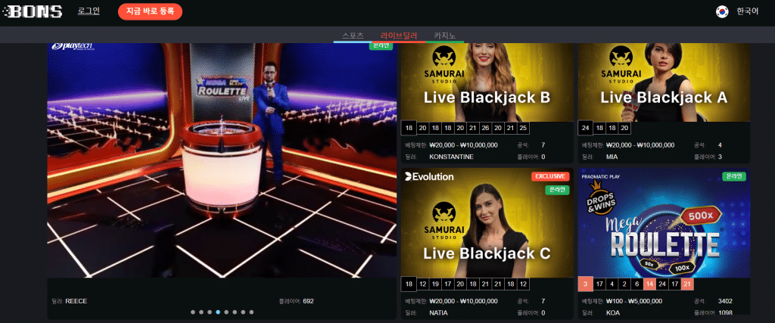Open the 한국어 language selector
Image resolution: width=775 pixels, height=323 pixels.
(747, 11)
